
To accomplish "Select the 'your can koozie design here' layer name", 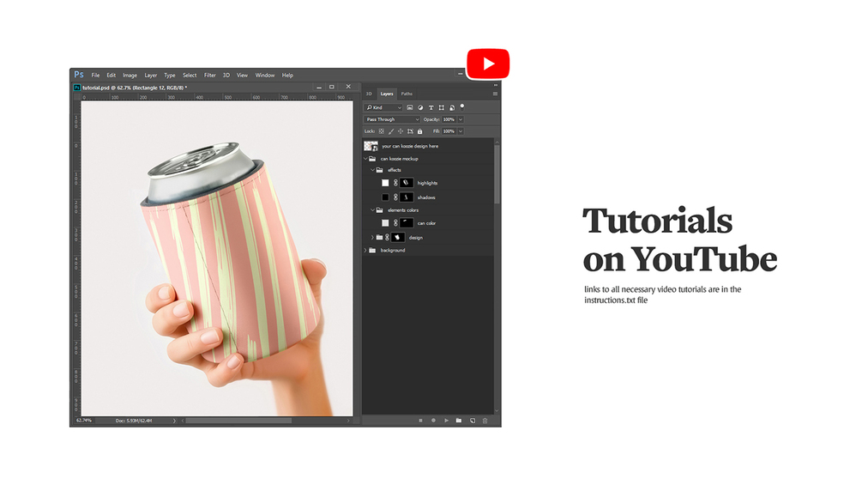I will [410, 146].
